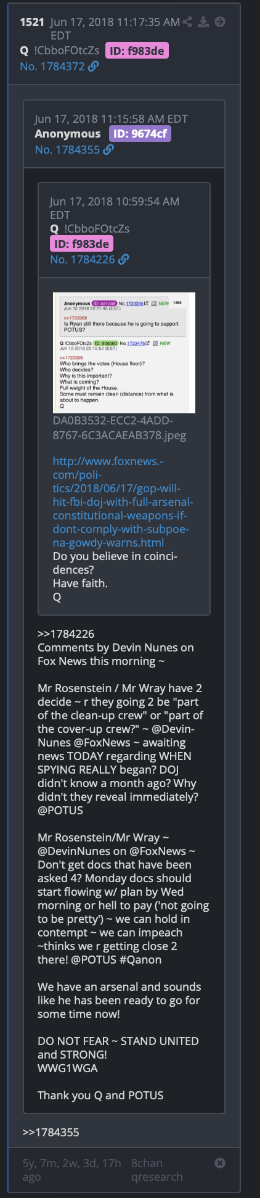Click the chain-link icon beside No. 1784355

point(108,149)
